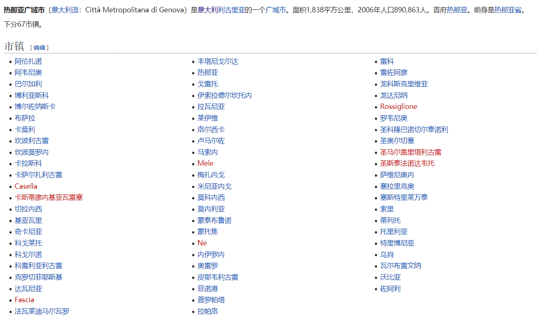Open the 罗韦尼奥 link
This screenshot has height=324, width=537.
[x=394, y=118]
